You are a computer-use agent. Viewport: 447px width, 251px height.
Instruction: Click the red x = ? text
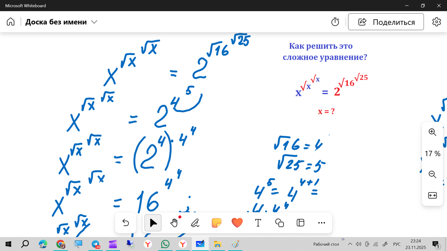326,111
